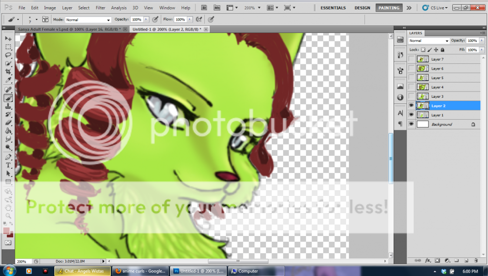Show Layer 7 by clicking its visibility box

pyautogui.click(x=411, y=59)
